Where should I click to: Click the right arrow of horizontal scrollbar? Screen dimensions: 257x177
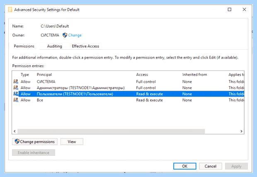tap(241, 131)
